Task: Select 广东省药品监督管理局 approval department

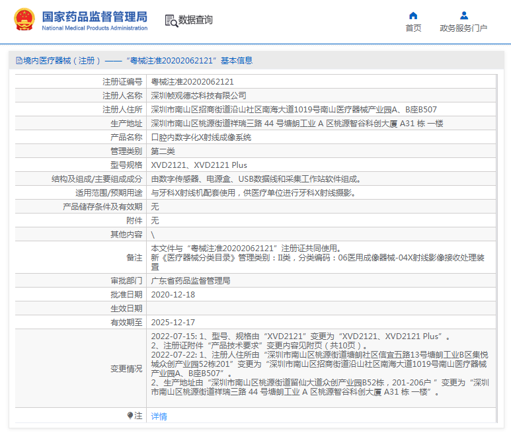Action: (190, 280)
